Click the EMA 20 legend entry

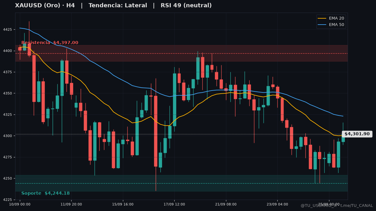331,18
